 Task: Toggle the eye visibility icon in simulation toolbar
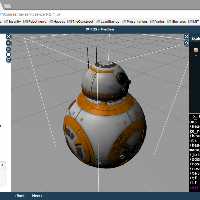pos(8,43)
